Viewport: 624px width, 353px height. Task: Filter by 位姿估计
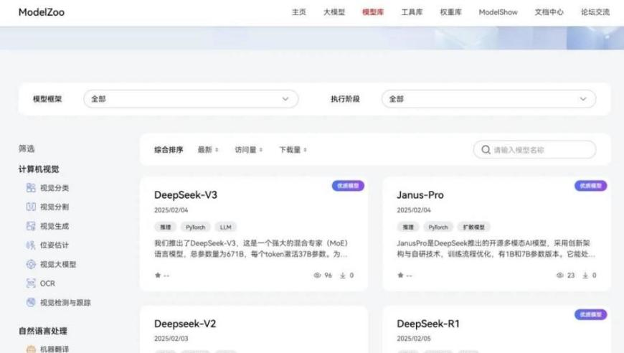55,245
